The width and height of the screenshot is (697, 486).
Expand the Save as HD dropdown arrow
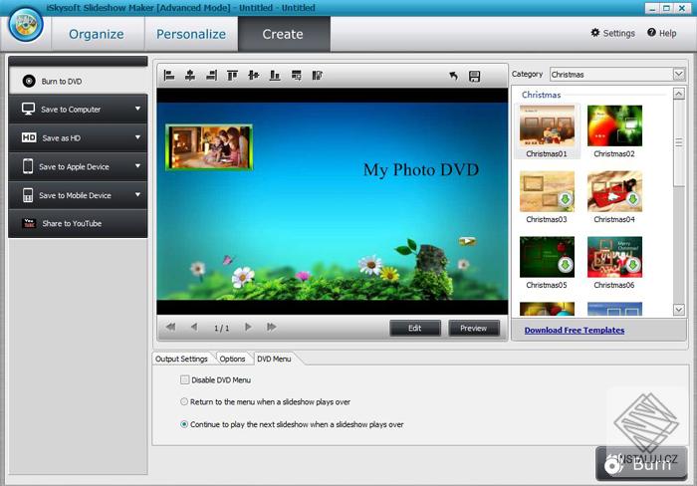click(x=137, y=137)
